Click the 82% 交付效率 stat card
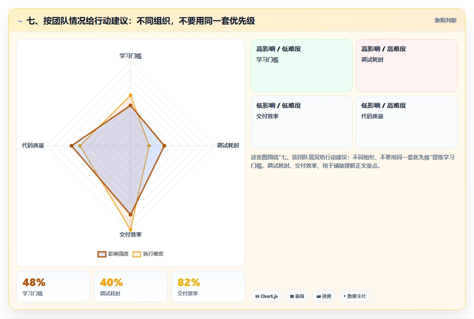The width and height of the screenshot is (474, 319). click(x=208, y=286)
